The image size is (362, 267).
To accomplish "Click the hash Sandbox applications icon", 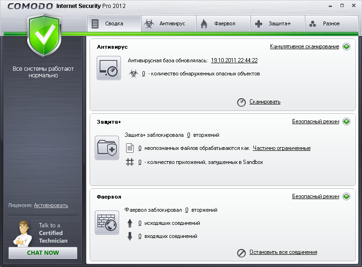I will point(130,162).
